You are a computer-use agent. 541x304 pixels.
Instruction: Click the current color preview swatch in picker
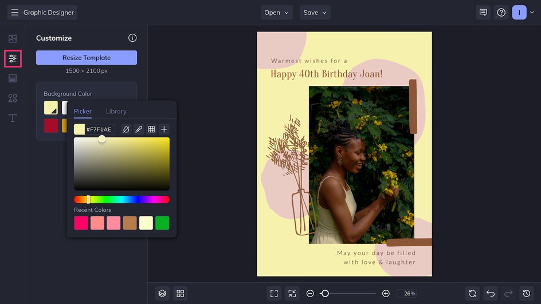79,129
